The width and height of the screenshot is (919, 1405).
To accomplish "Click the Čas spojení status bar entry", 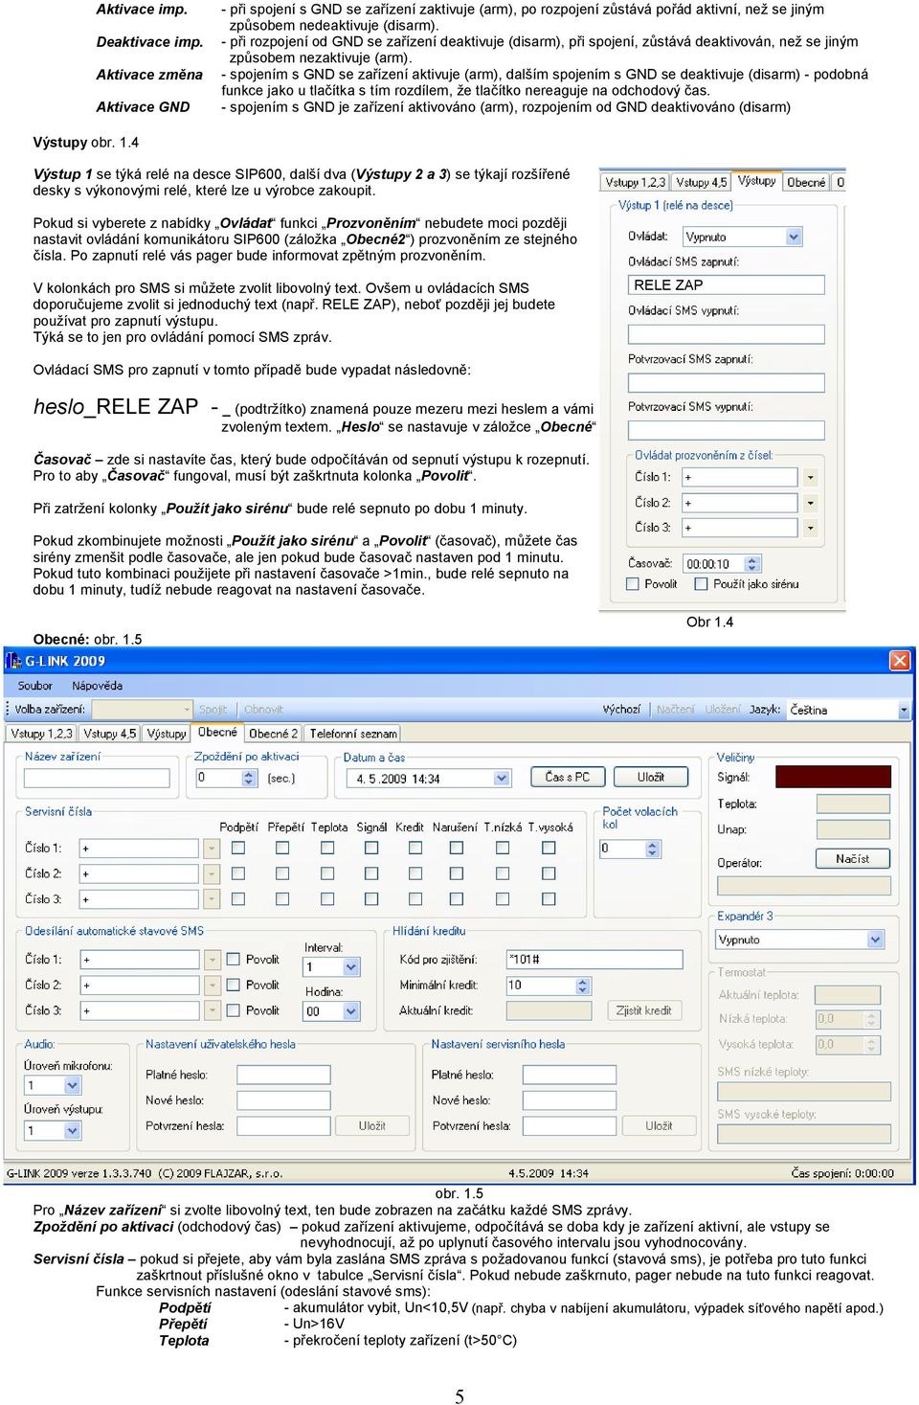I will (x=842, y=1173).
